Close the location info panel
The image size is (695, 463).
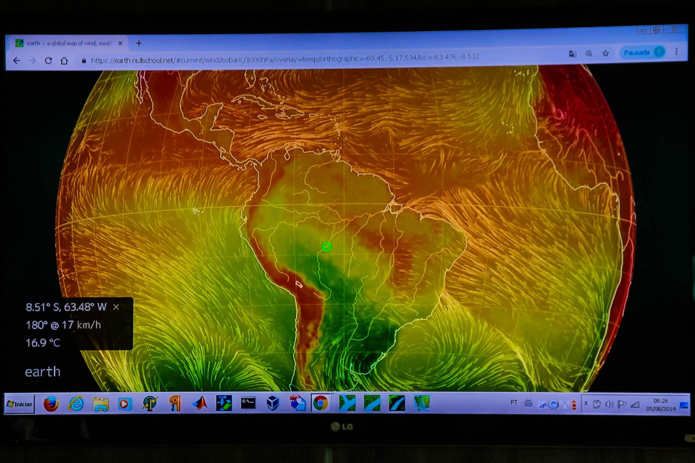(116, 307)
